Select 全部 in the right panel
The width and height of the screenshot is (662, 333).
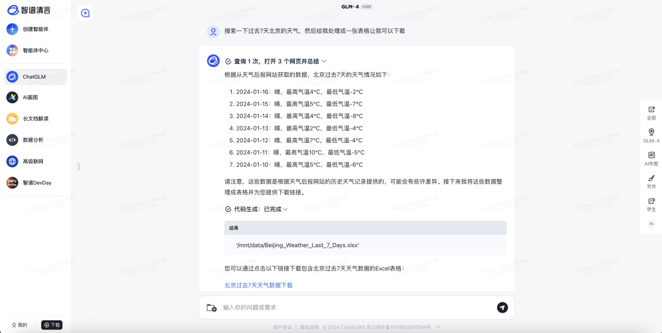click(651, 113)
